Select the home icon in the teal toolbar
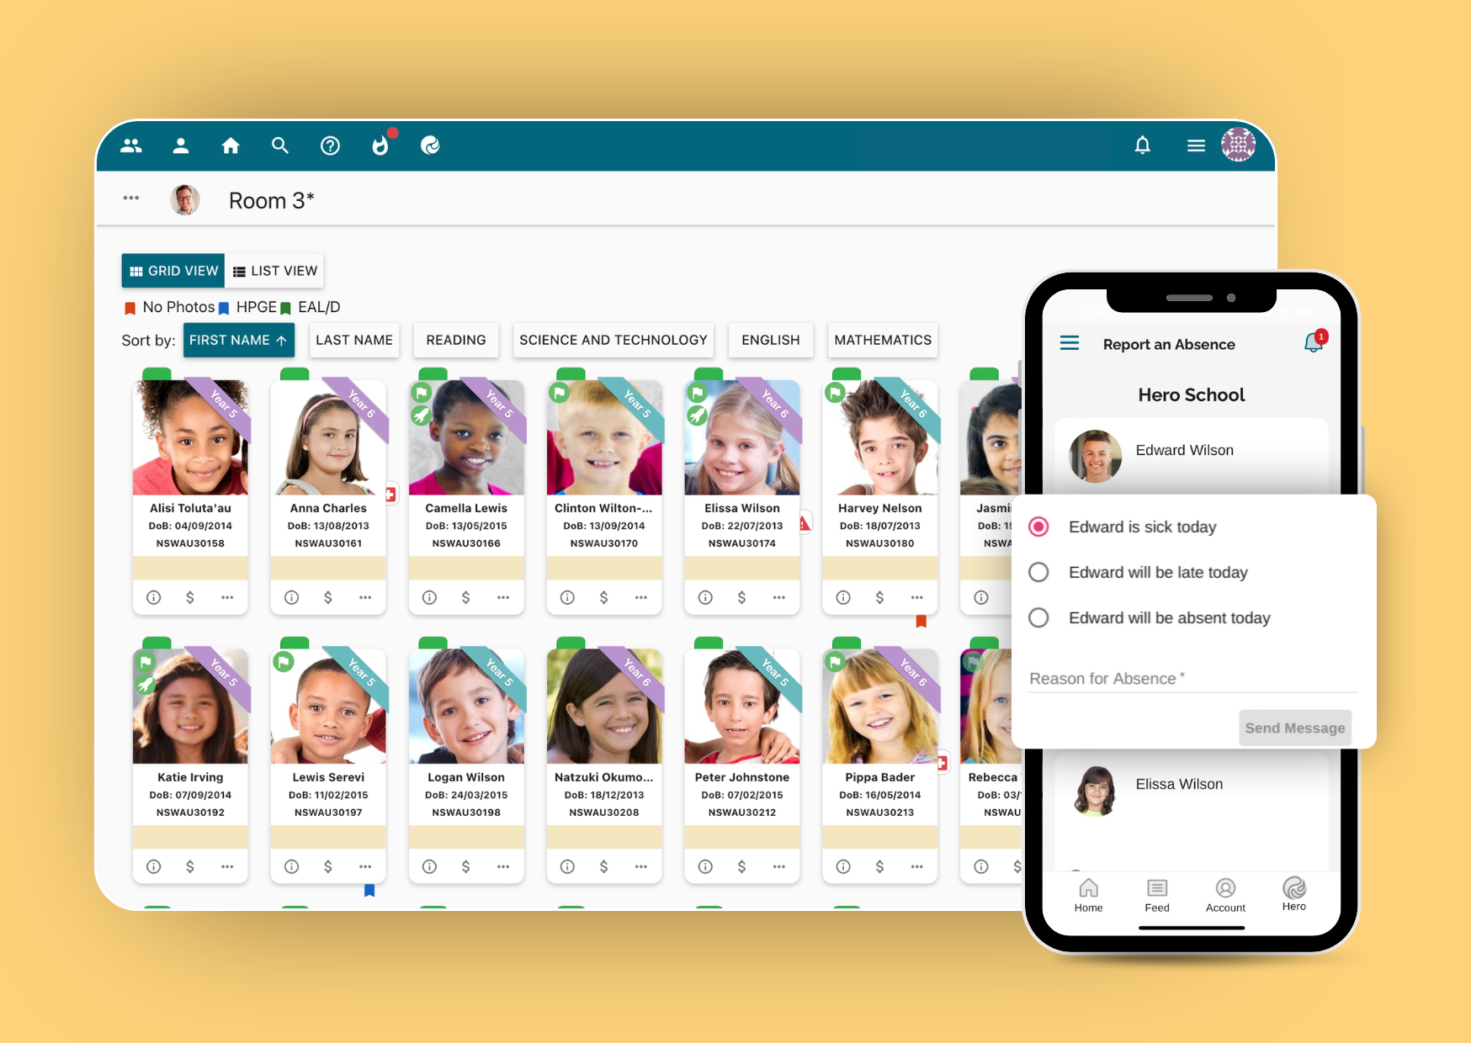 (230, 145)
